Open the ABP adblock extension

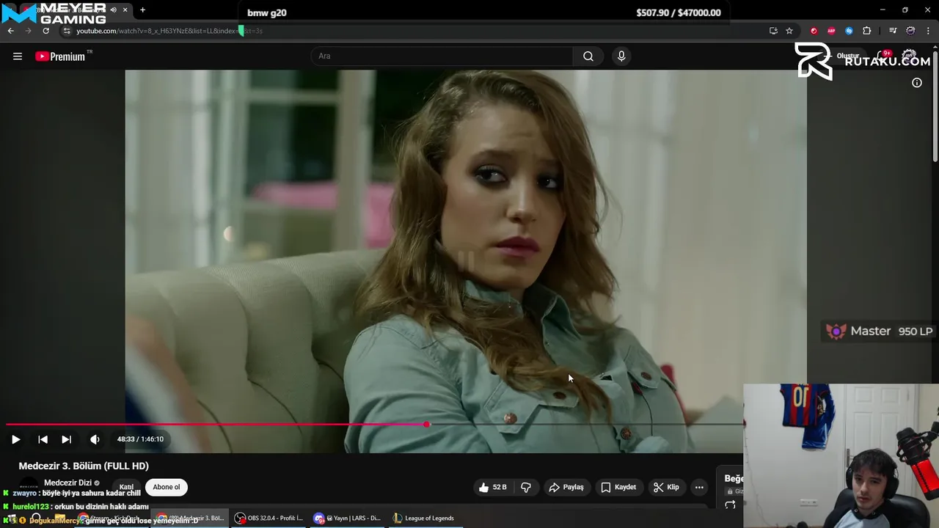(831, 31)
